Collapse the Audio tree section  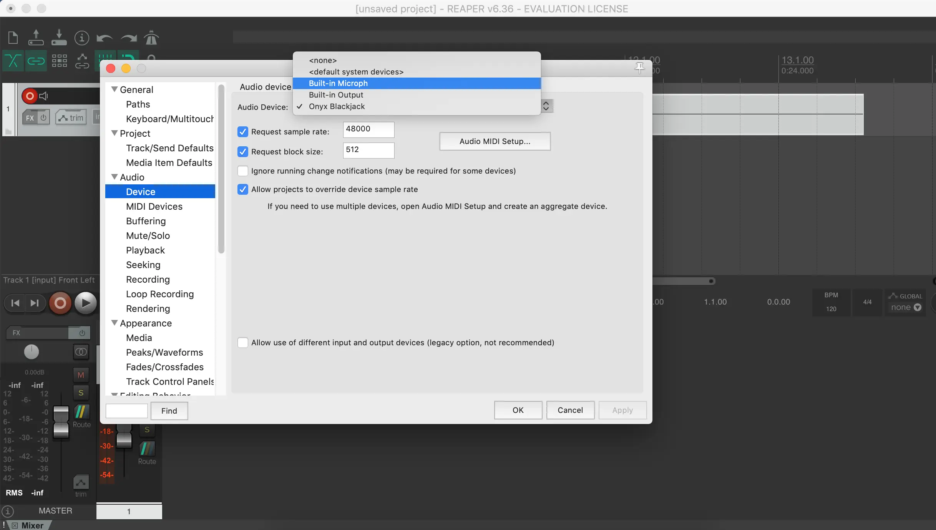point(115,177)
